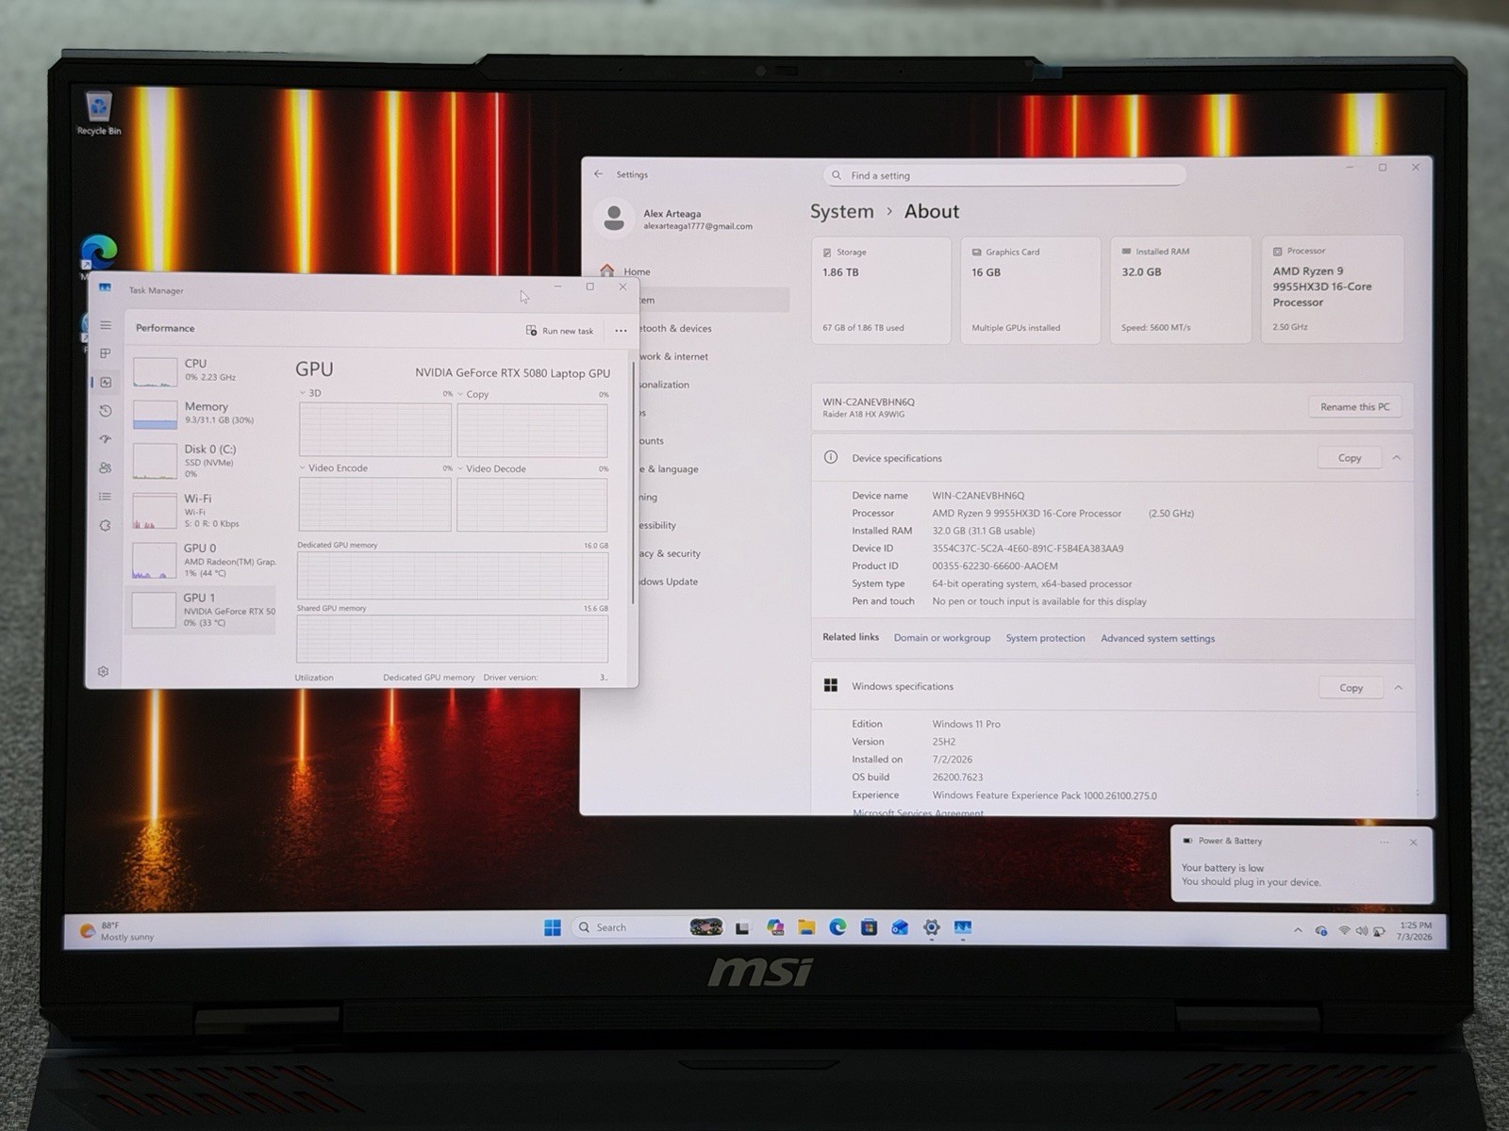Collapse Windows specifications section chevron
The height and width of the screenshot is (1131, 1509).
pyautogui.click(x=1398, y=688)
